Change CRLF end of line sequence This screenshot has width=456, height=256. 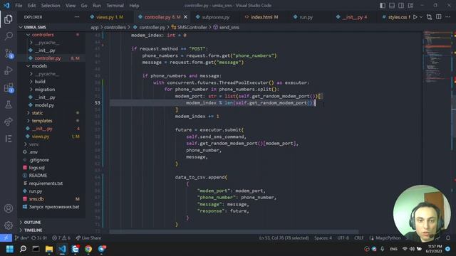pyautogui.click(x=359, y=238)
